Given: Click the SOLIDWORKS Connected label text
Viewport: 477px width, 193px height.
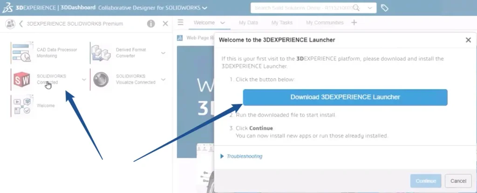Looking at the screenshot, I should [x=51, y=79].
